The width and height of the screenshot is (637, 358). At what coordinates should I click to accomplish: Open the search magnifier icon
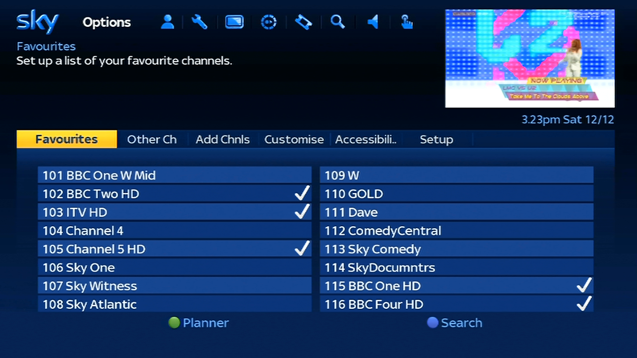338,22
